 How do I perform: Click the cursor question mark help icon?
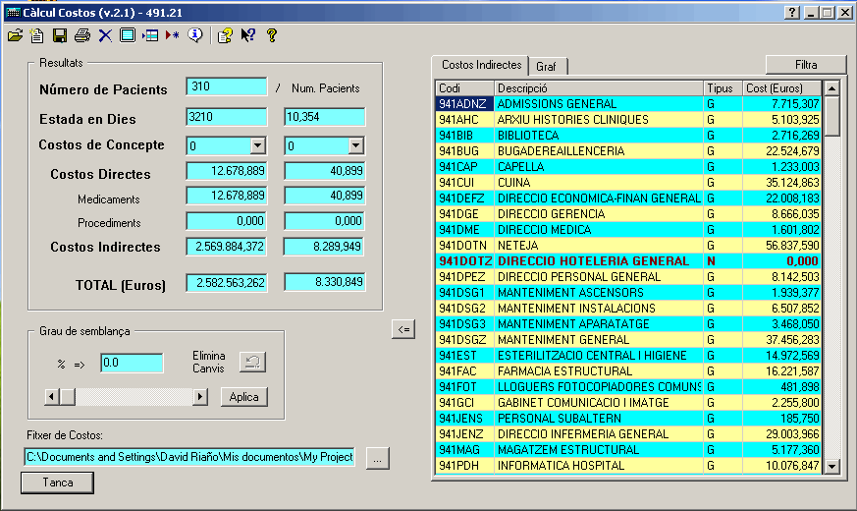pos(248,35)
